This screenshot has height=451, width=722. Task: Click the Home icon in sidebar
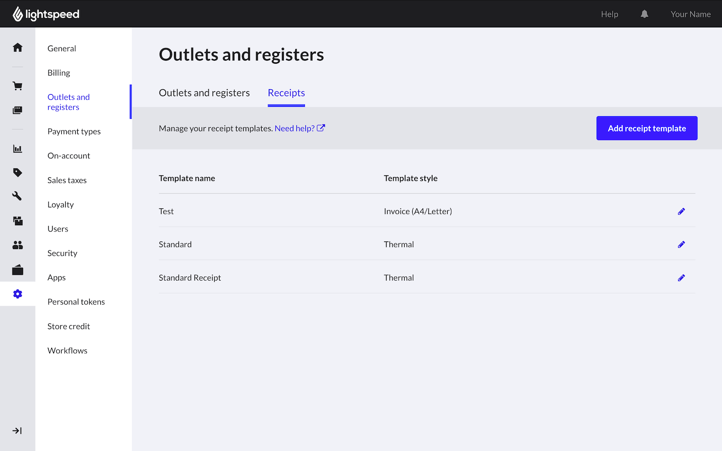click(18, 48)
